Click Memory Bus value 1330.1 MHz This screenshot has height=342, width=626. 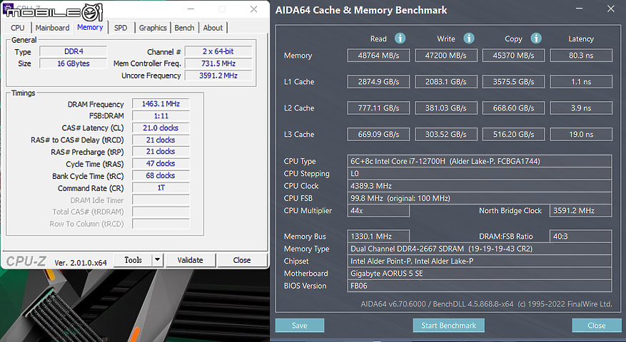(378, 237)
